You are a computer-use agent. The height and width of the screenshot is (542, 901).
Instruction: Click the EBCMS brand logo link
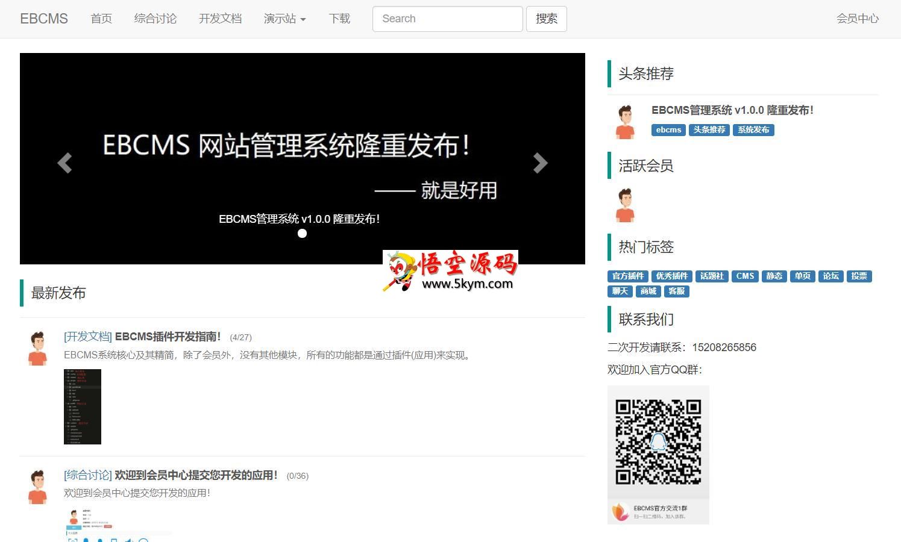click(44, 19)
